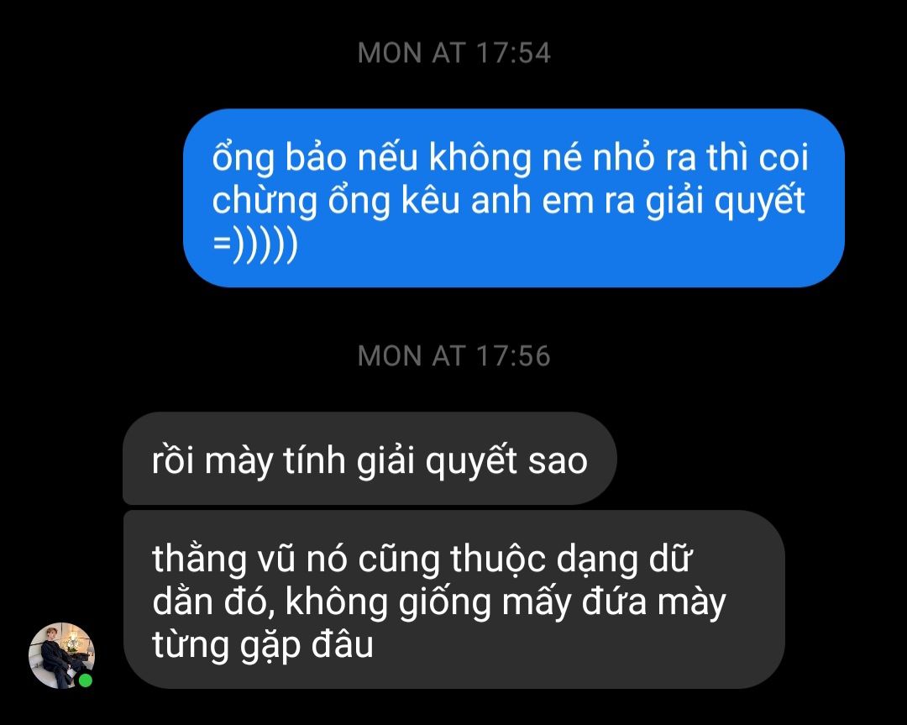Click the word "không" in the blue bubble
907x725 pixels.
(x=480, y=159)
